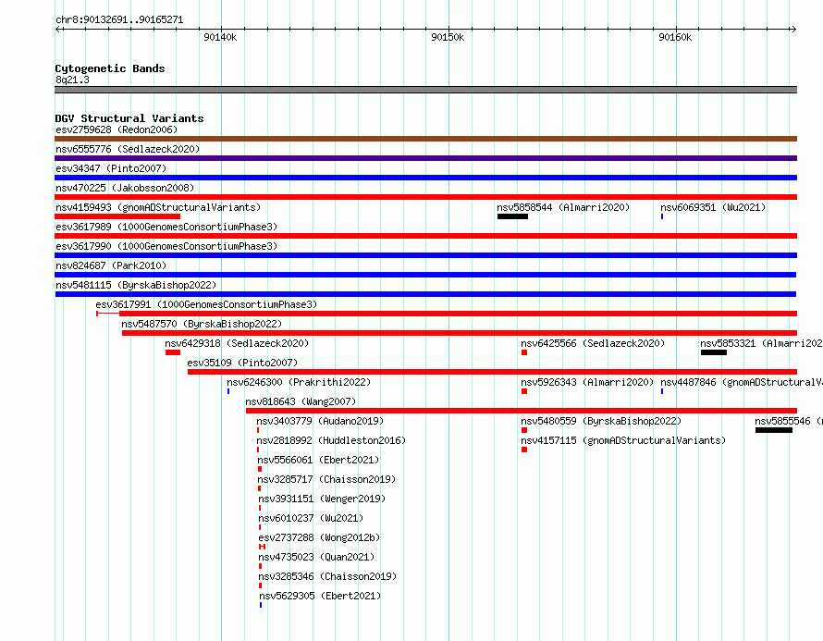Open nsv5926343 (Almarri2020) variant
This screenshot has width=823, height=641.
coord(587,382)
